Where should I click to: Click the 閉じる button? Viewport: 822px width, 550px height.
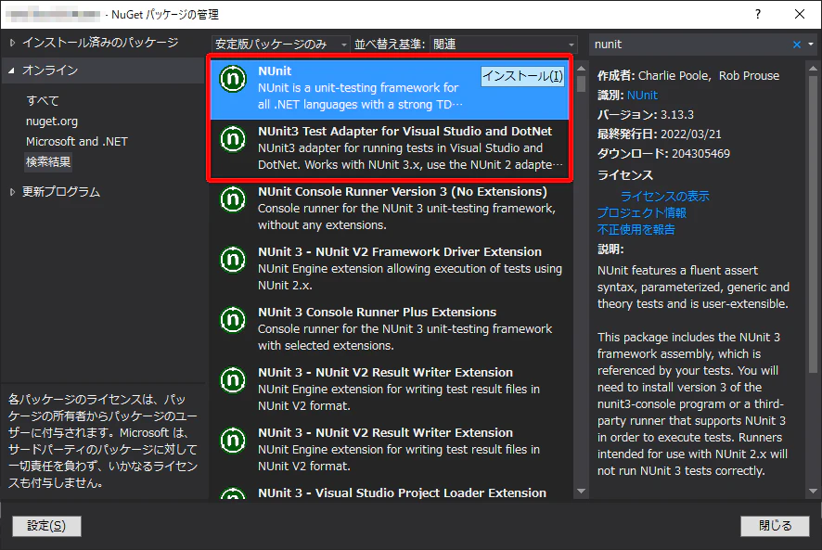[x=775, y=526]
